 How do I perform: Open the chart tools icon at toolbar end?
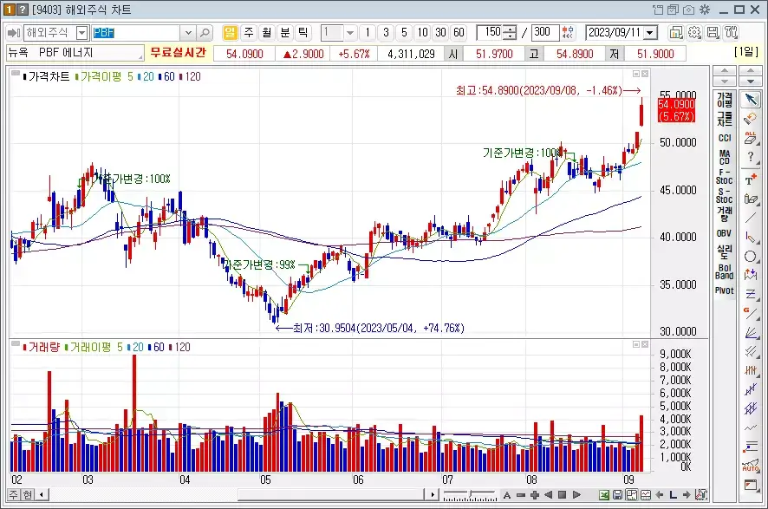[x=732, y=33]
